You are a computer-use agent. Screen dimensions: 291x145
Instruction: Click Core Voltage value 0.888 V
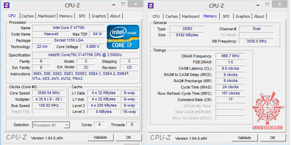93,46
